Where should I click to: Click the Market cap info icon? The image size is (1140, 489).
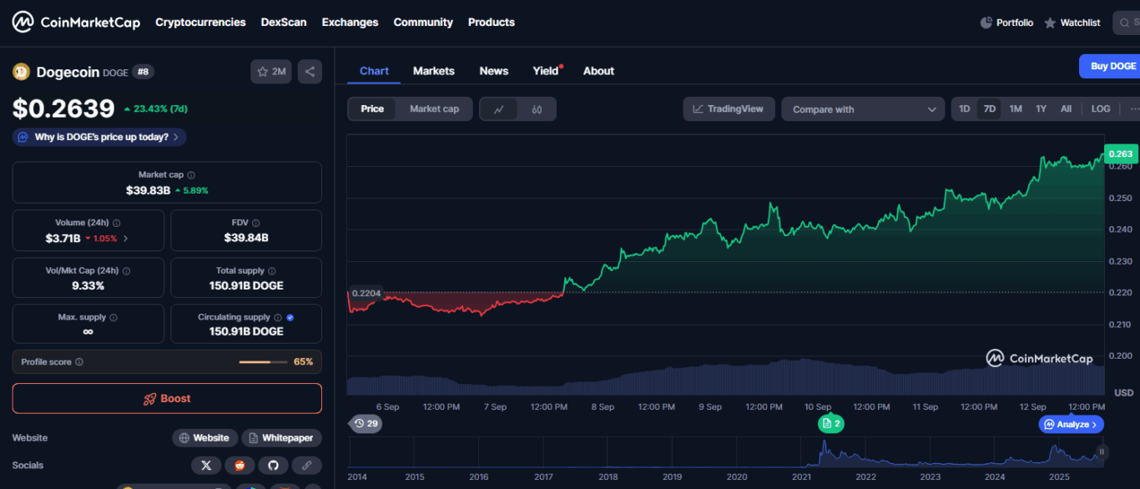tap(191, 175)
